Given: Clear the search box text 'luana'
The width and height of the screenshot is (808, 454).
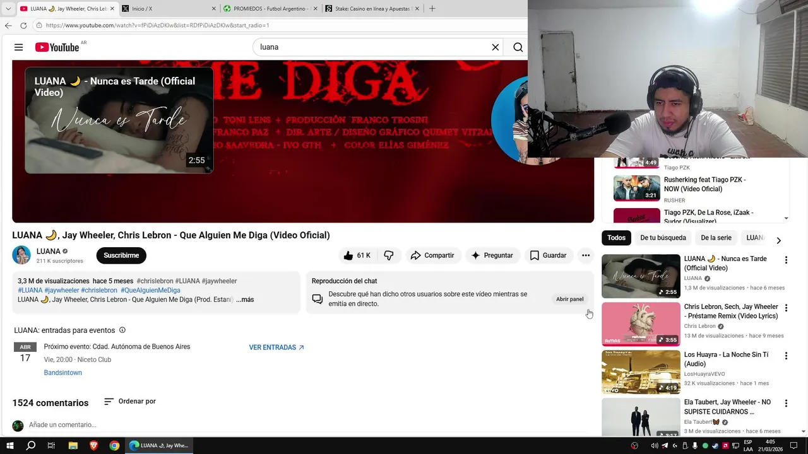Looking at the screenshot, I should pos(496,47).
